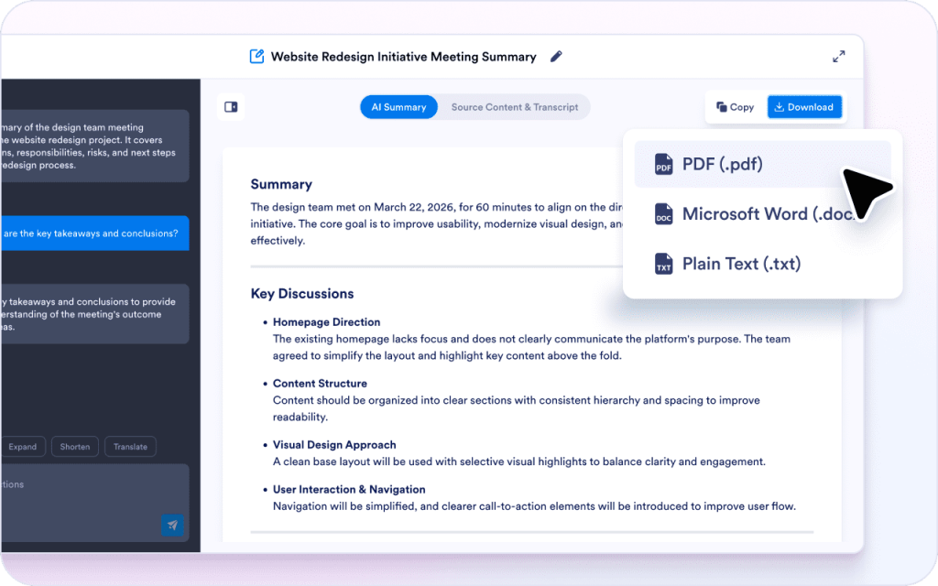Click the Expand suggestion chip
938x586 pixels.
tap(23, 446)
